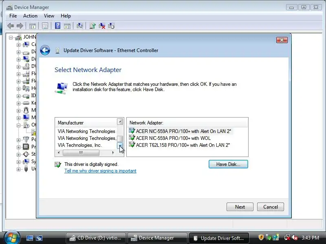Open the Help menu
Screen dimensions: 326x244
66,16
